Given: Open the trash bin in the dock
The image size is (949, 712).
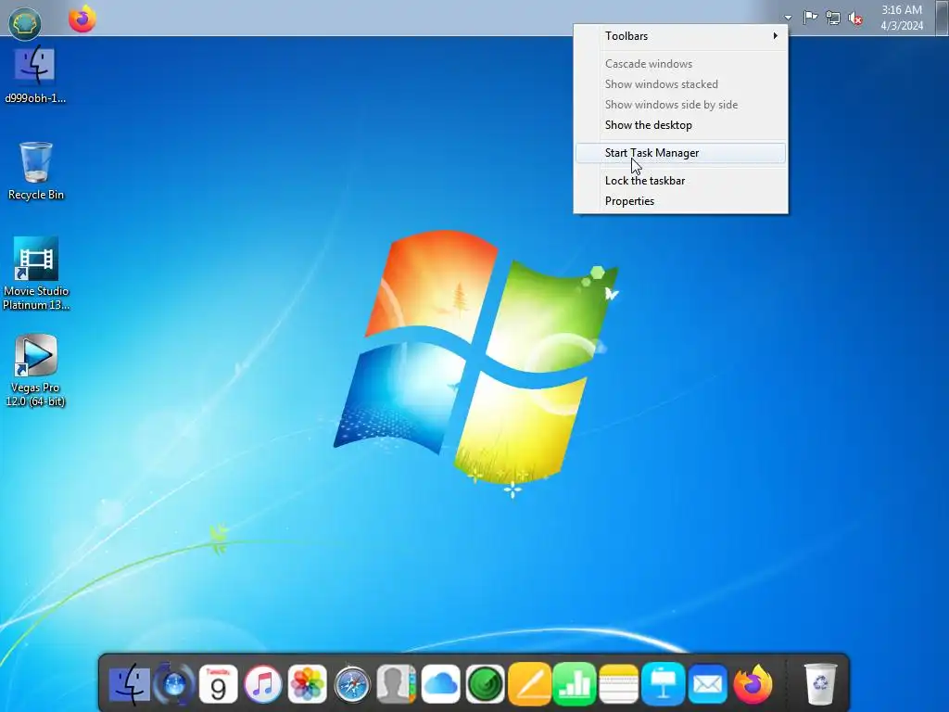Looking at the screenshot, I should click(820, 685).
